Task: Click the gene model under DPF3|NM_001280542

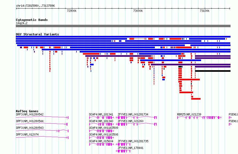Action: pyautogui.click(x=42, y=117)
